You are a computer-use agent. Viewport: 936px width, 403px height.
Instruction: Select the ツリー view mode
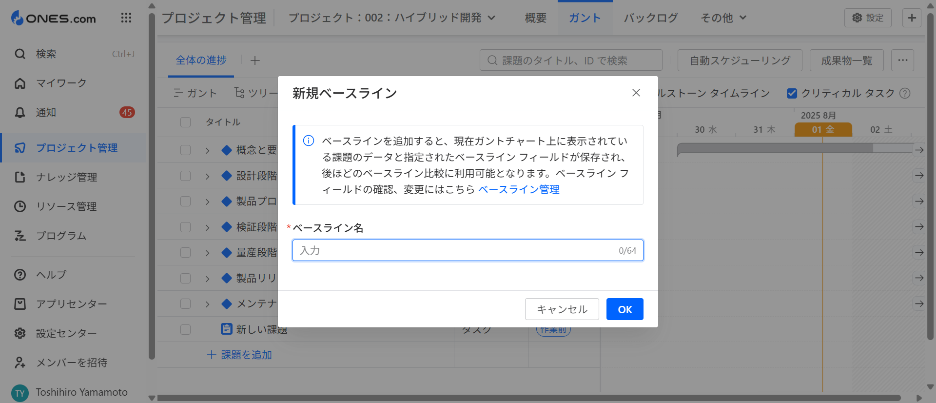coord(255,93)
